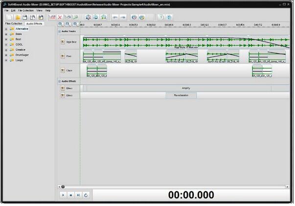The width and height of the screenshot is (295, 206).
Task: Click the second blue gear icon in the toolbar
Action: (95, 17)
